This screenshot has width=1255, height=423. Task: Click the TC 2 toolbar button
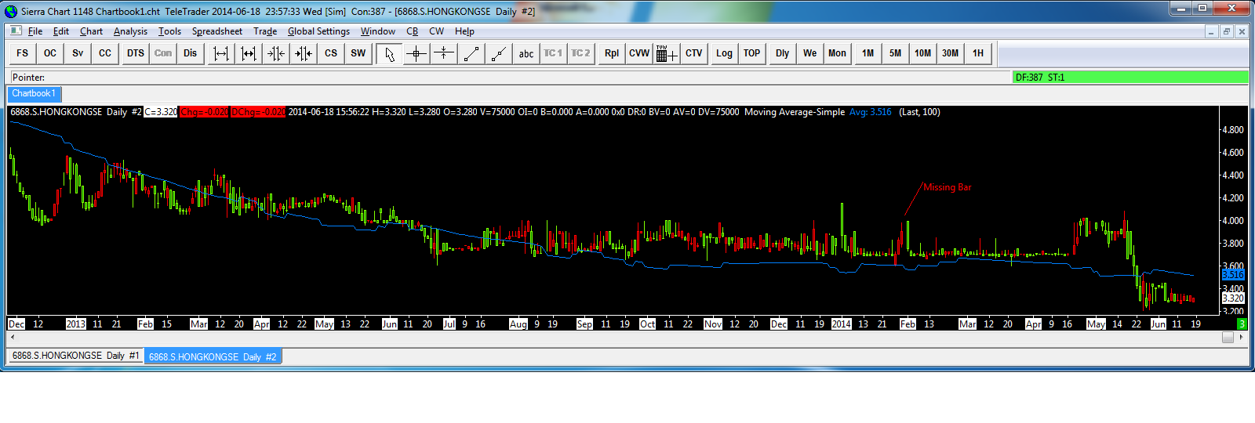tap(580, 53)
